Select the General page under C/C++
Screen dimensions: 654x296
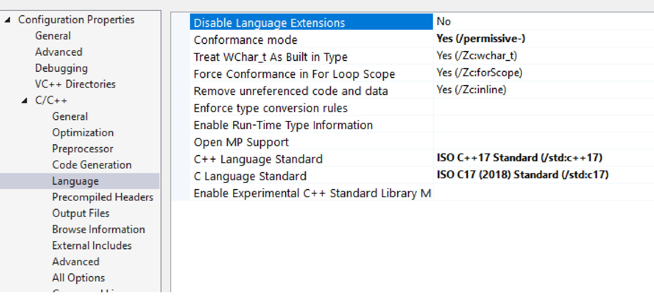70,116
